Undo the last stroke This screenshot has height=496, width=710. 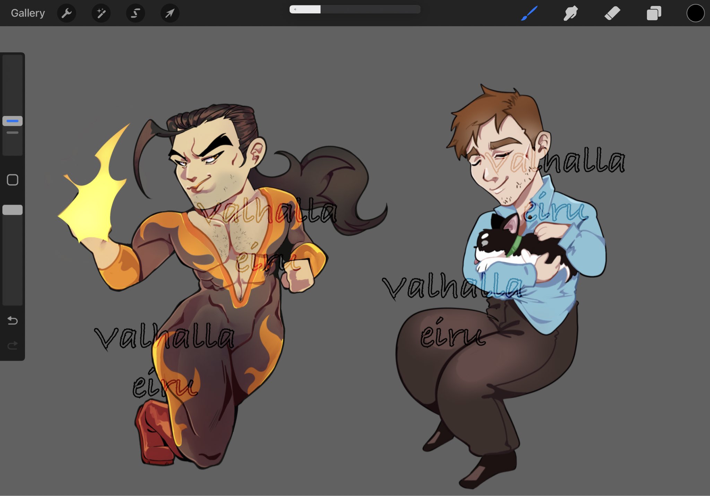click(12, 321)
